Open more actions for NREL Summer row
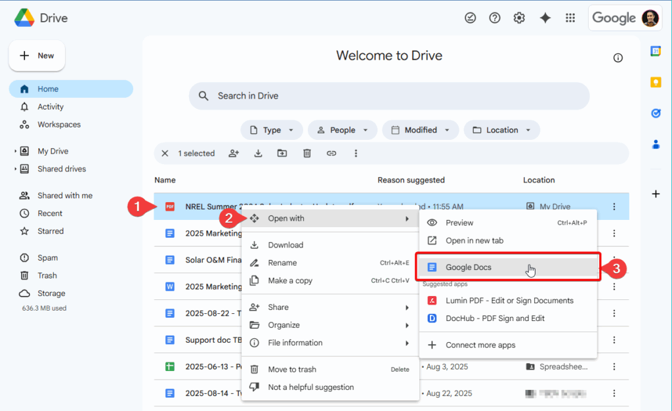672x411 pixels. tap(614, 207)
